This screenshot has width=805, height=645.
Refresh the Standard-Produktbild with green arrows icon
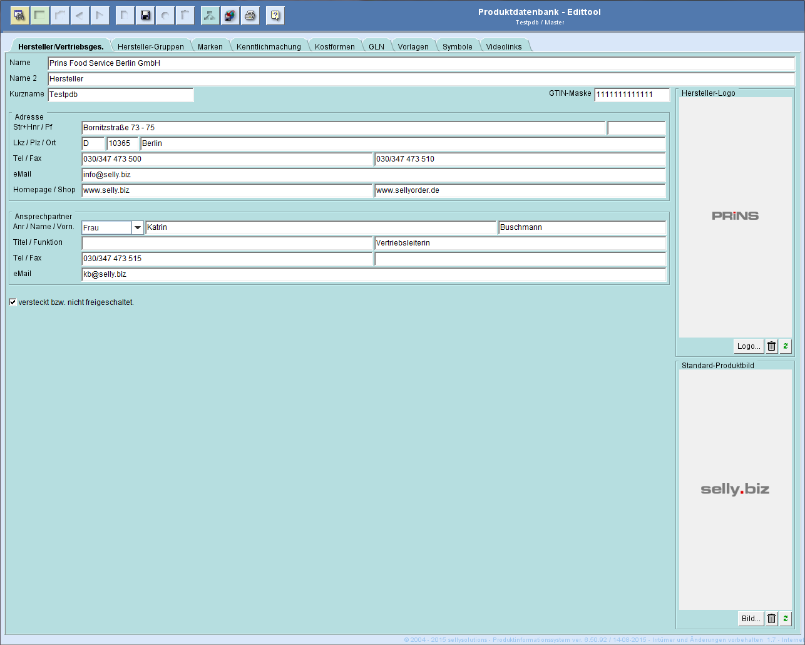coord(786,619)
